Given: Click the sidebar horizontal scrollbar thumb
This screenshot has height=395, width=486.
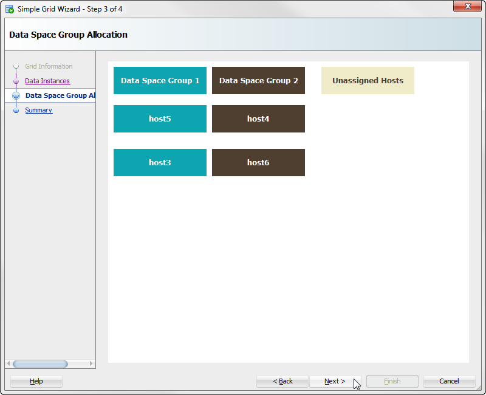Looking at the screenshot, I should tap(40, 363).
